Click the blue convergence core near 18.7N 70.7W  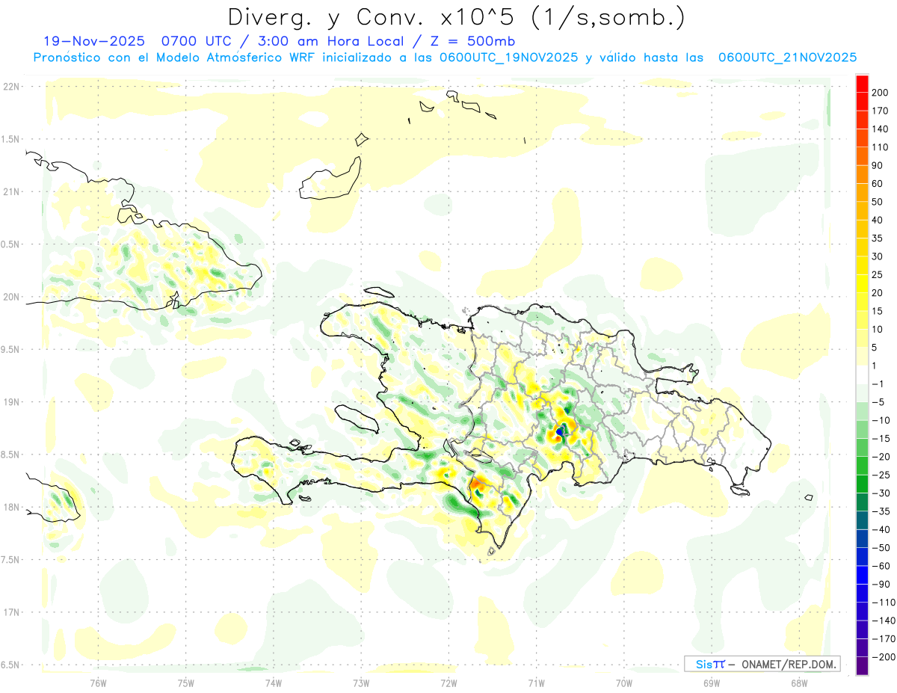click(x=561, y=431)
